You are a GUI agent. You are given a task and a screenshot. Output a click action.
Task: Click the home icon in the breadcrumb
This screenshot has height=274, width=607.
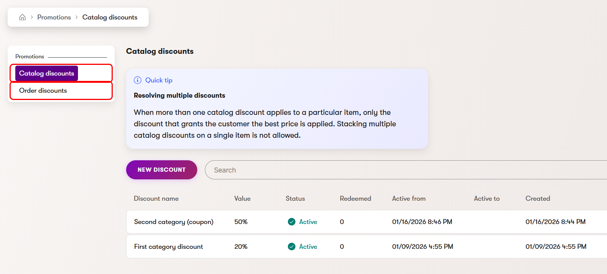coord(23,17)
